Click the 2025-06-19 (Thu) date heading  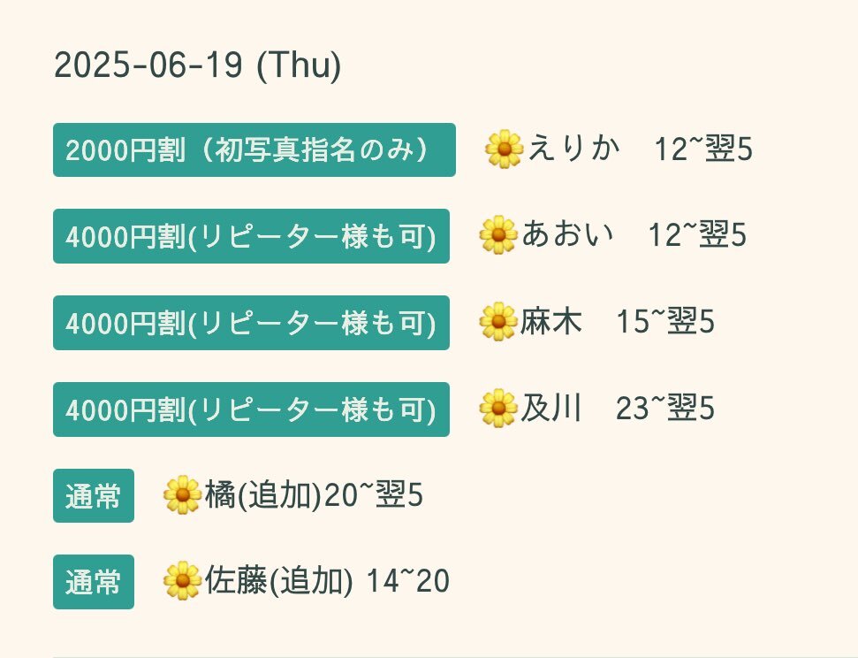(x=198, y=65)
